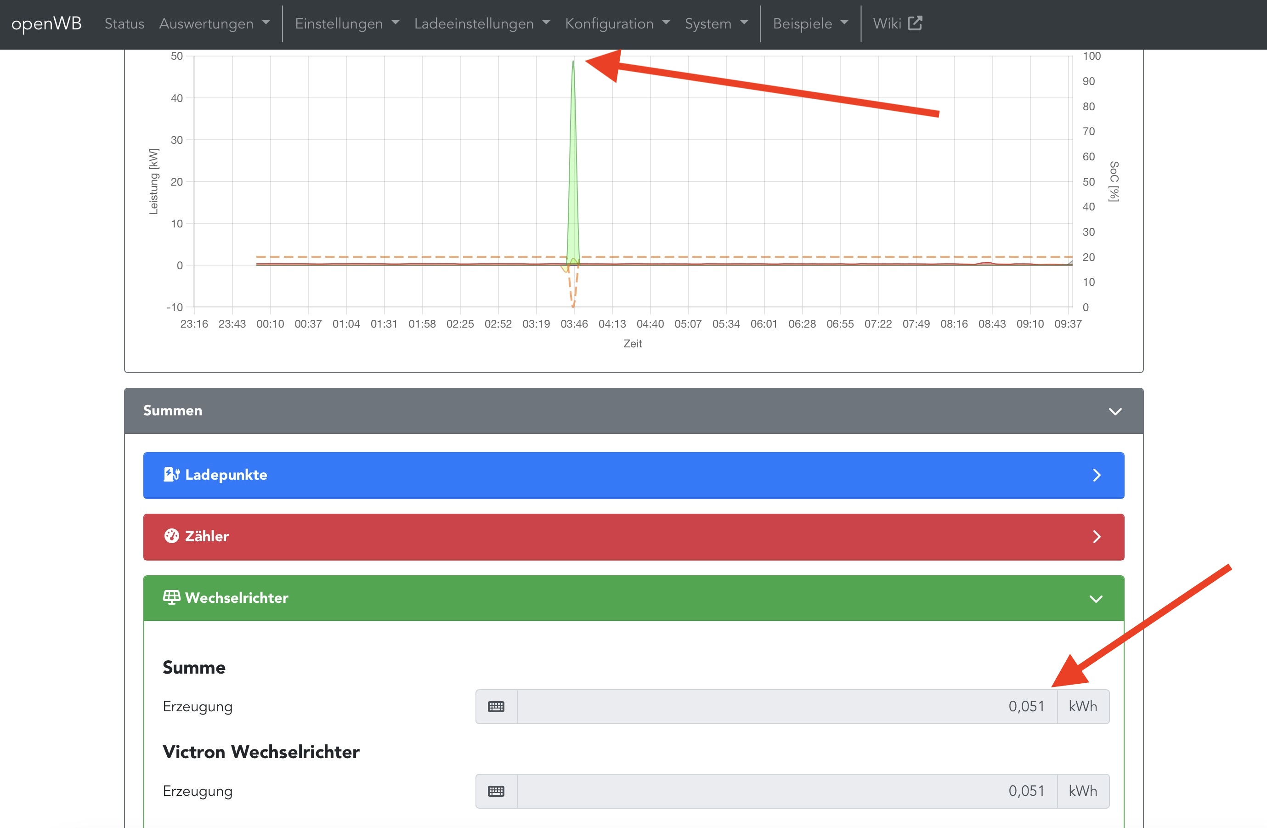Viewport: 1267px width, 828px height.
Task: Click the Wechselrichter solar panel icon
Action: [x=171, y=597]
